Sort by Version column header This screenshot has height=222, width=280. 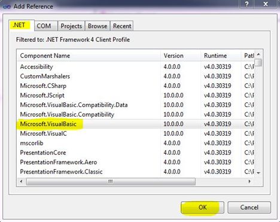coord(181,56)
